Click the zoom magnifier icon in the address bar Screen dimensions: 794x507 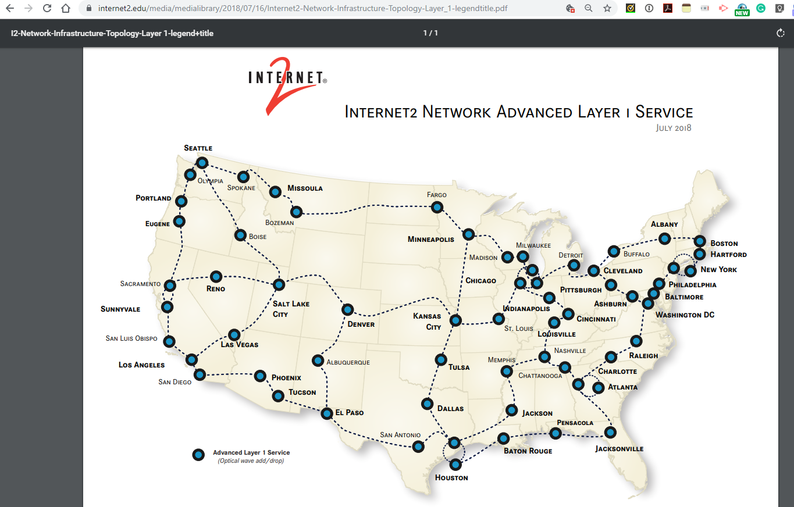[589, 9]
